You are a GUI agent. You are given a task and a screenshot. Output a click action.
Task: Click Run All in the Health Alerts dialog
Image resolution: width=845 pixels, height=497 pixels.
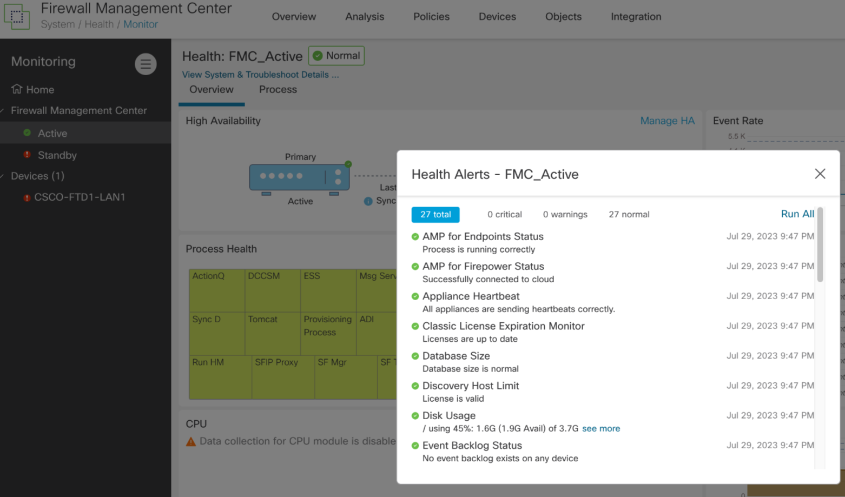pyautogui.click(x=797, y=214)
